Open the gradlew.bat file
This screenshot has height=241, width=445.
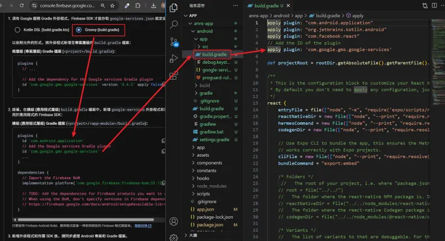coord(211,132)
